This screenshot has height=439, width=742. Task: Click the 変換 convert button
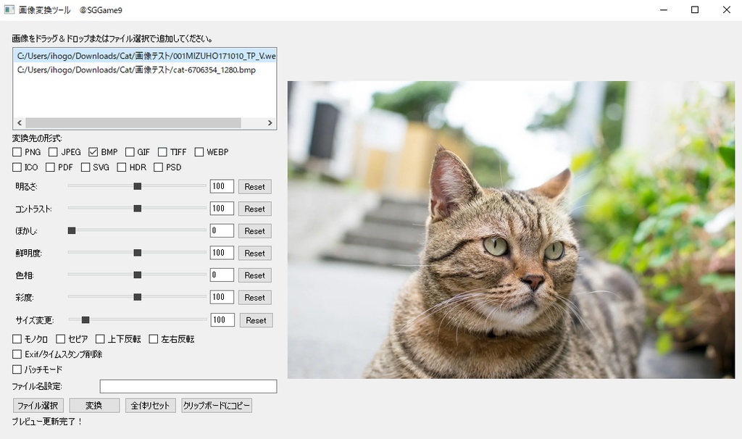94,406
